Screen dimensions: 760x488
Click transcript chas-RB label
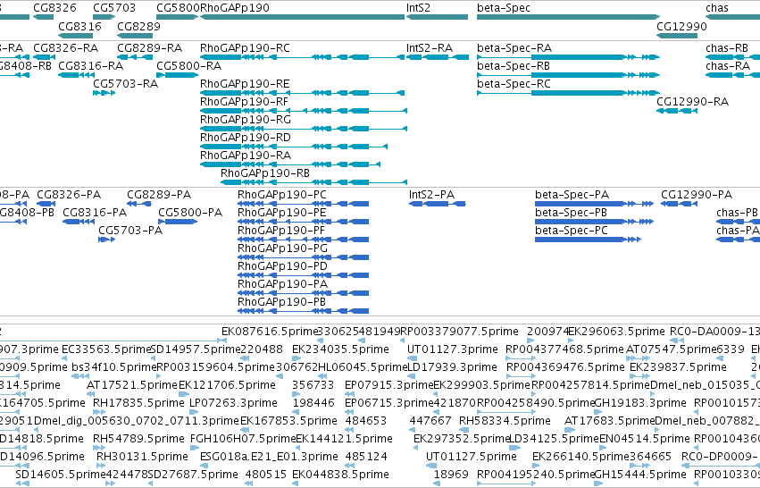727,48
